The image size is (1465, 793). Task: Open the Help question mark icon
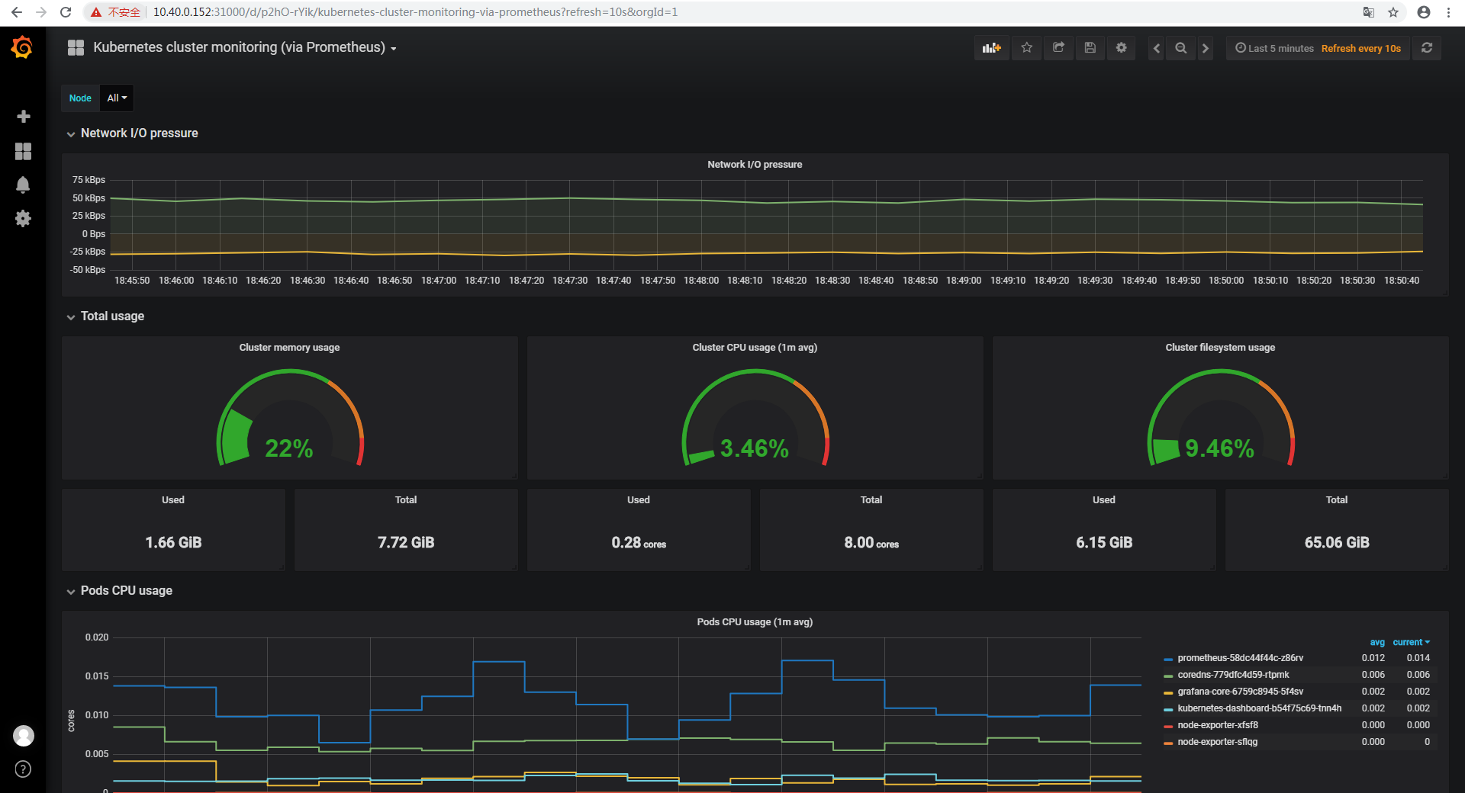pyautogui.click(x=24, y=769)
